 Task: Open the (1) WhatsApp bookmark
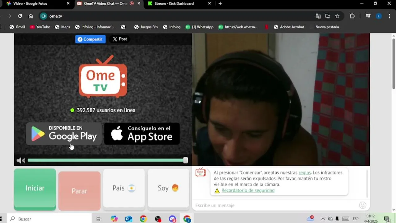point(200,27)
